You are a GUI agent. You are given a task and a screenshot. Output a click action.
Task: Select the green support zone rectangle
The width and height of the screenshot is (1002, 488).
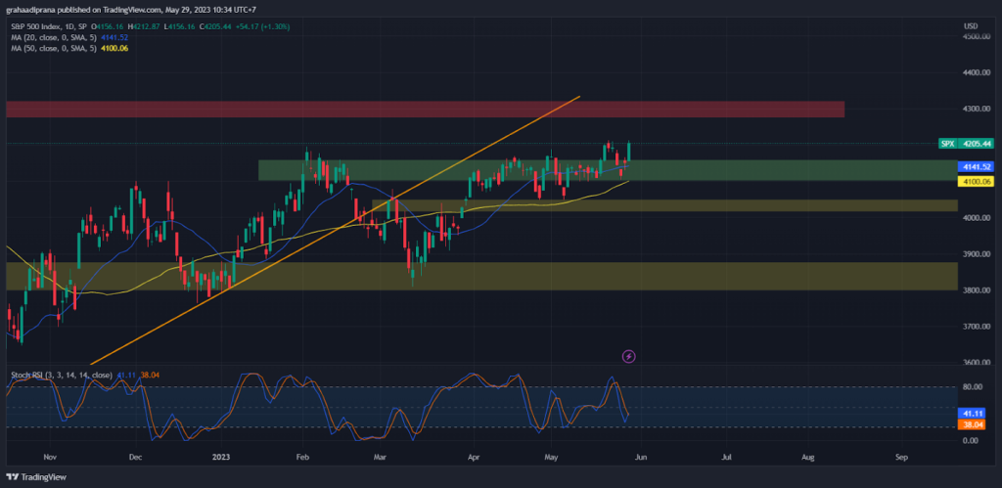click(608, 170)
